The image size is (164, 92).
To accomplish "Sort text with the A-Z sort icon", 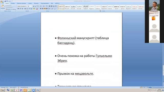I will click(54, 6).
